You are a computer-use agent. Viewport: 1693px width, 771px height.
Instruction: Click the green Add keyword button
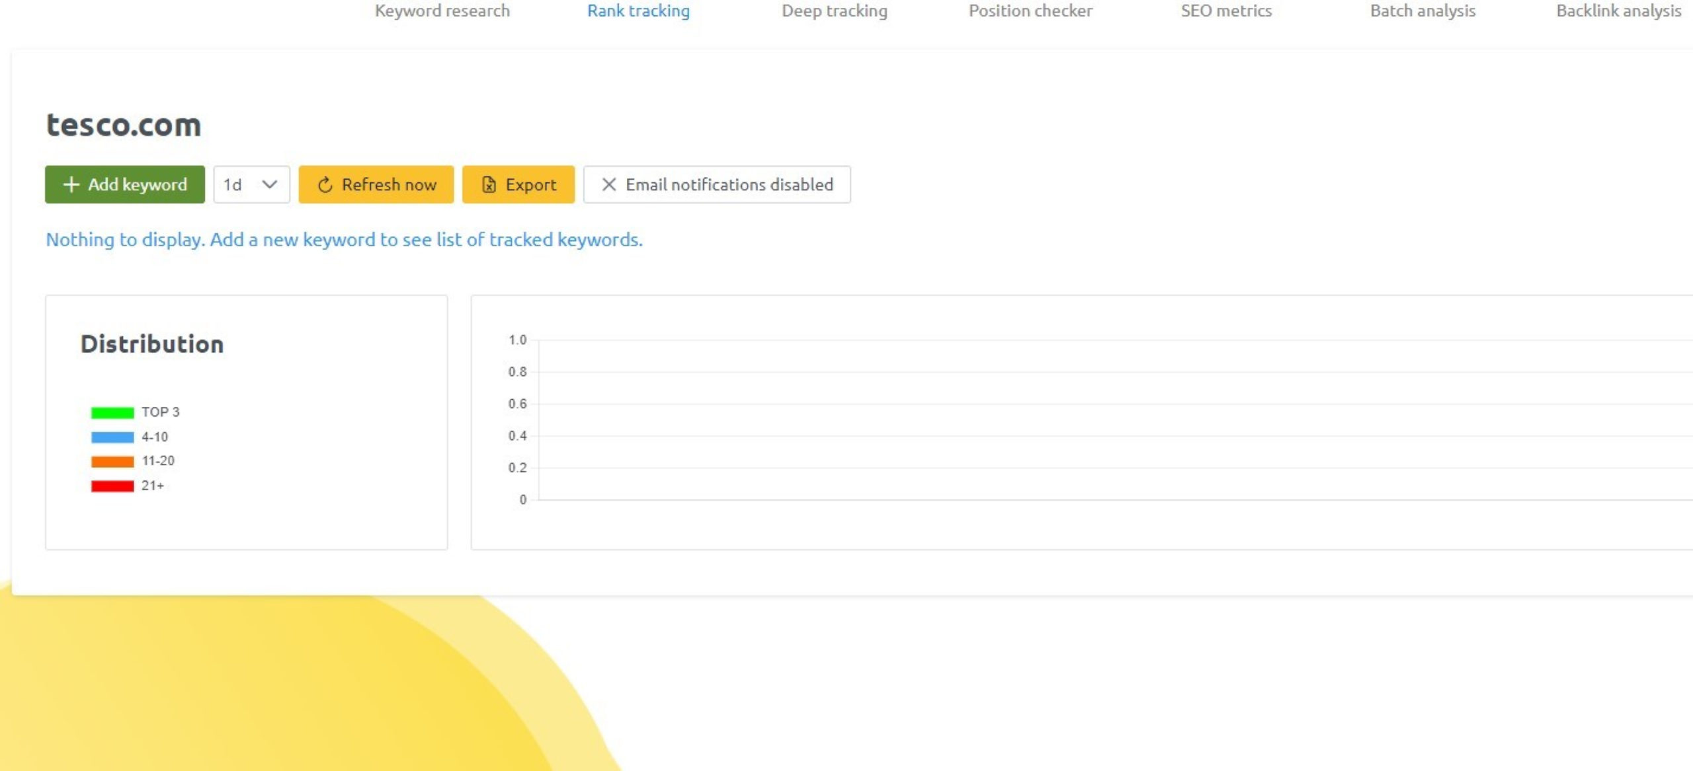coord(125,184)
